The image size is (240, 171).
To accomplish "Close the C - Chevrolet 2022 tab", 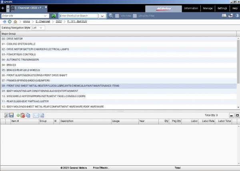I will pyautogui.click(x=46, y=7).
